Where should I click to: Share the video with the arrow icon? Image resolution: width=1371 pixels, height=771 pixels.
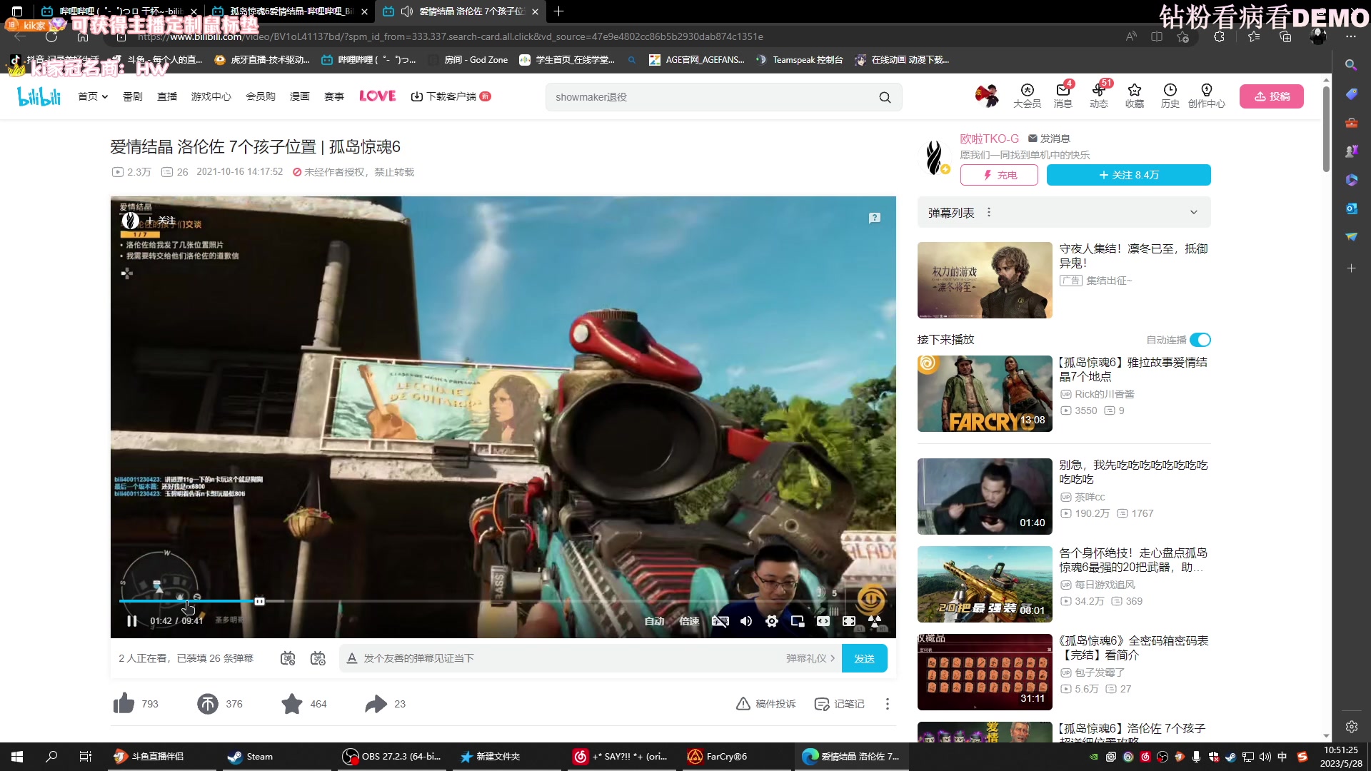coord(376,704)
